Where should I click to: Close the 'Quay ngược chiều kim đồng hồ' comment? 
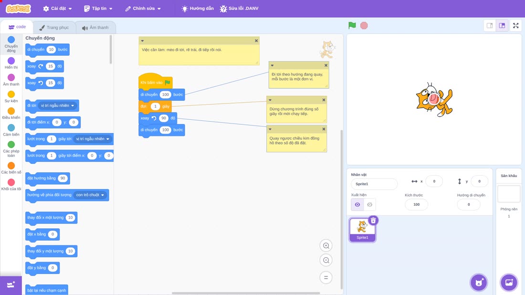pyautogui.click(x=324, y=129)
